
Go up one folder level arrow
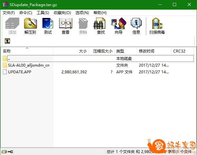7,41
